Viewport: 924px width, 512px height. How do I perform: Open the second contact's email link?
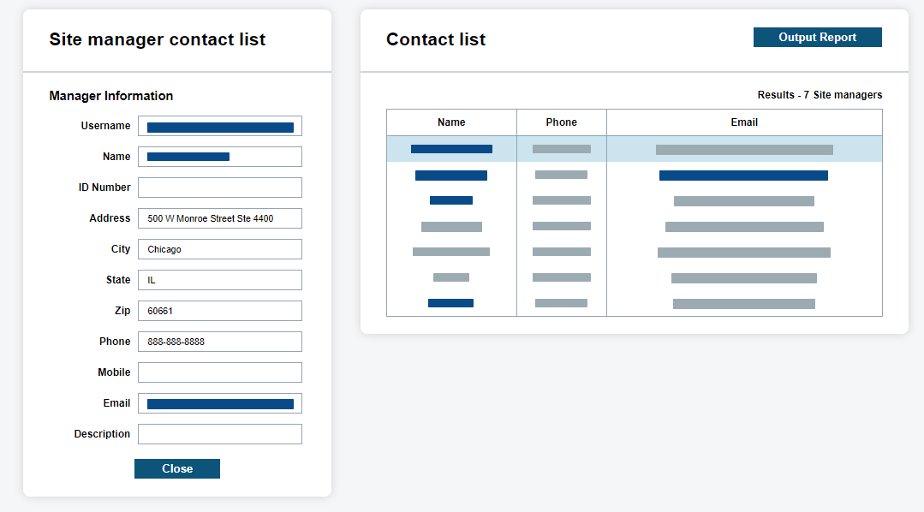(x=743, y=176)
